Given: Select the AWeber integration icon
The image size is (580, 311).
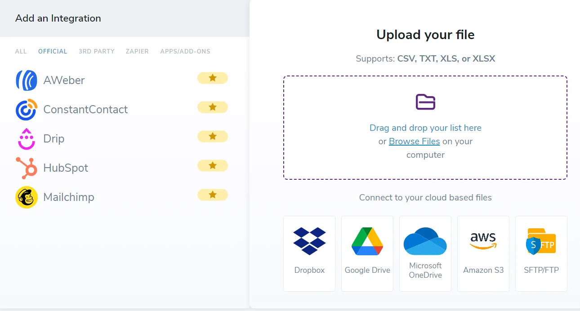Looking at the screenshot, I should coord(26,80).
